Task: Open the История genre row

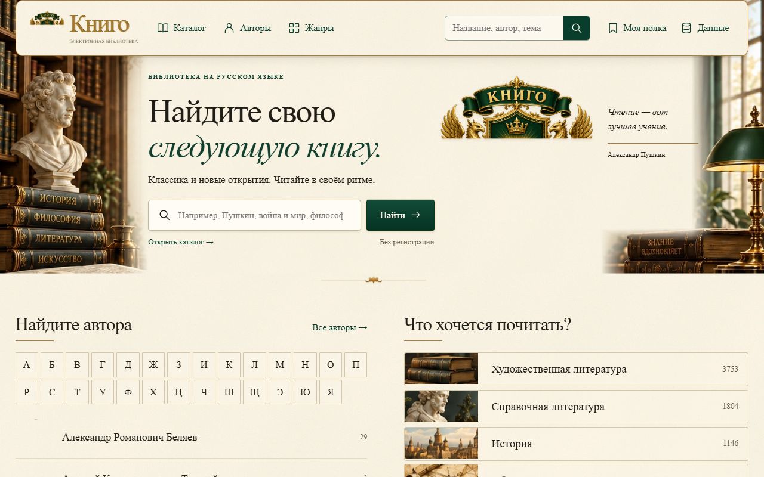Action: point(576,444)
